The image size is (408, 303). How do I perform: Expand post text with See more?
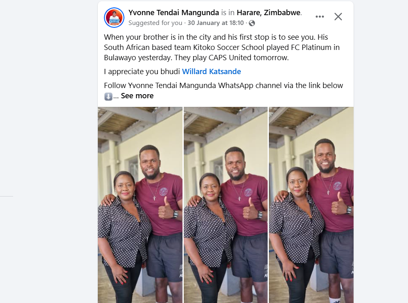coord(137,96)
